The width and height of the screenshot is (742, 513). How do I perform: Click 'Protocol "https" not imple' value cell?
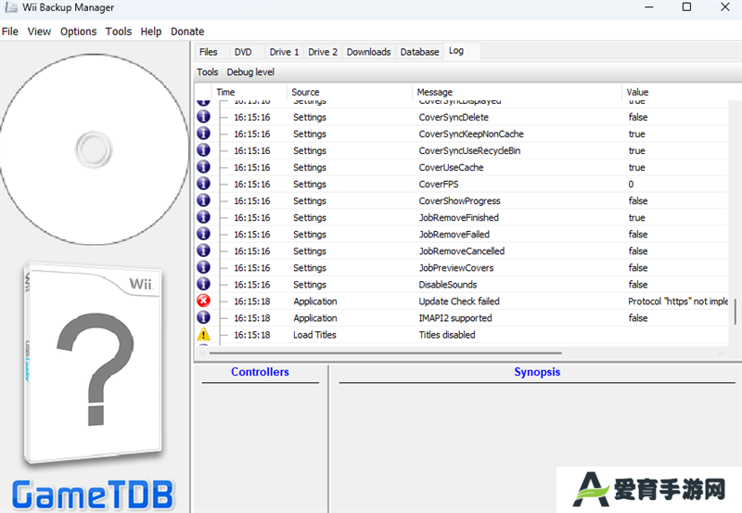click(x=678, y=301)
